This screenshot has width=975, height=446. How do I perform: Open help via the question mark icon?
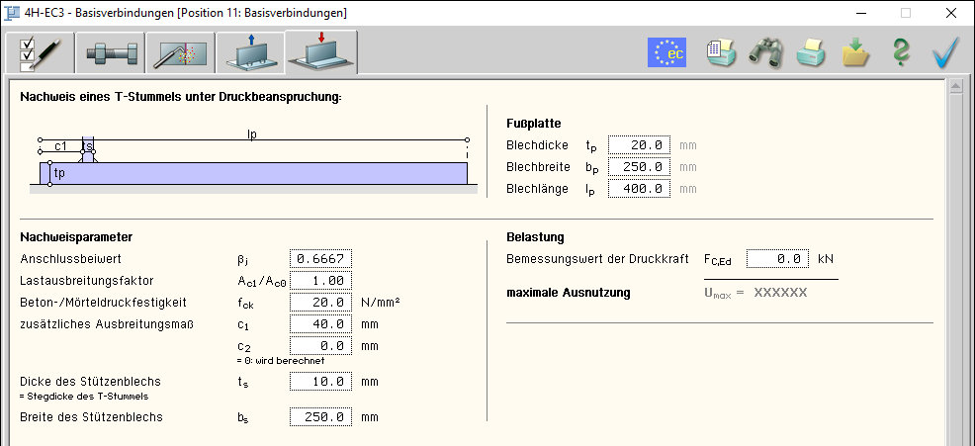coord(900,52)
